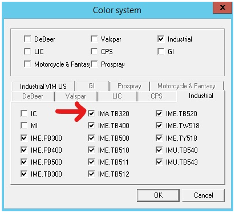Disable IMU.TB540 option

point(159,150)
